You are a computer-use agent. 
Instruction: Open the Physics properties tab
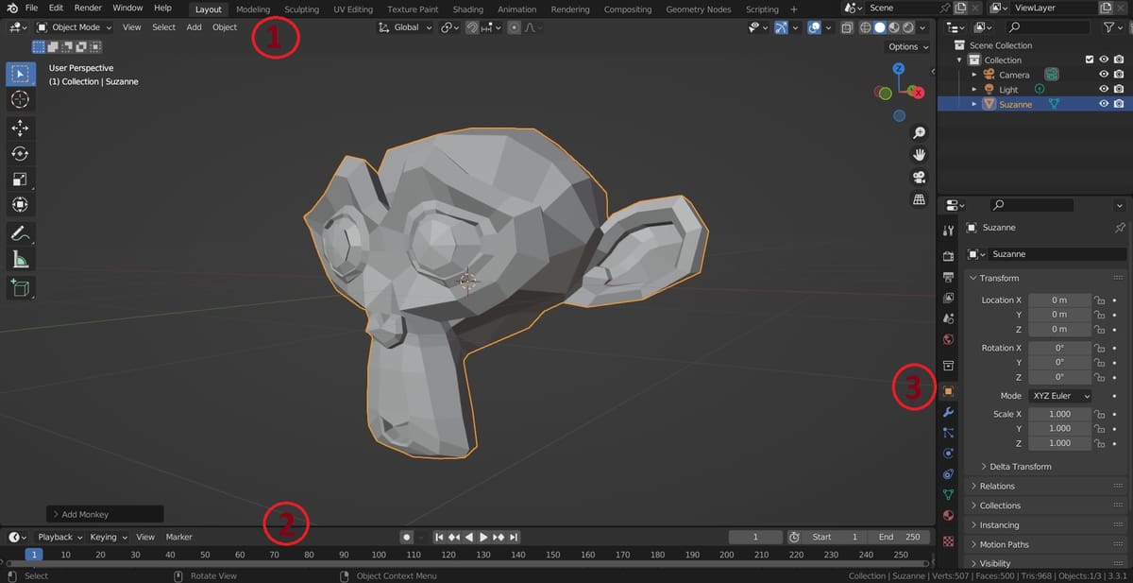(948, 454)
